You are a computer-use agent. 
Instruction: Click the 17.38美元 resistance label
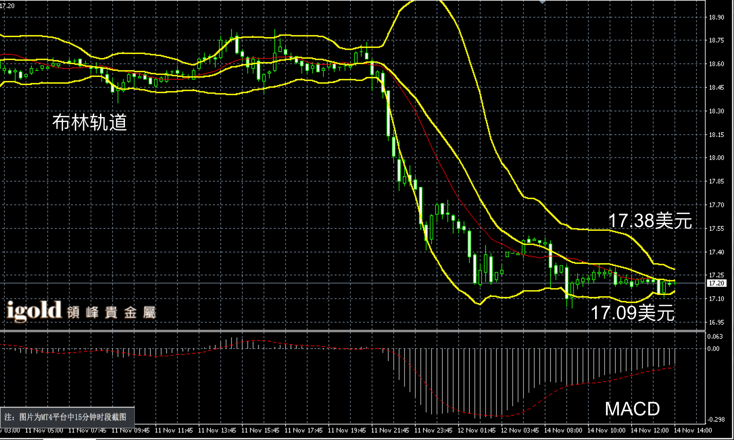[x=650, y=221]
